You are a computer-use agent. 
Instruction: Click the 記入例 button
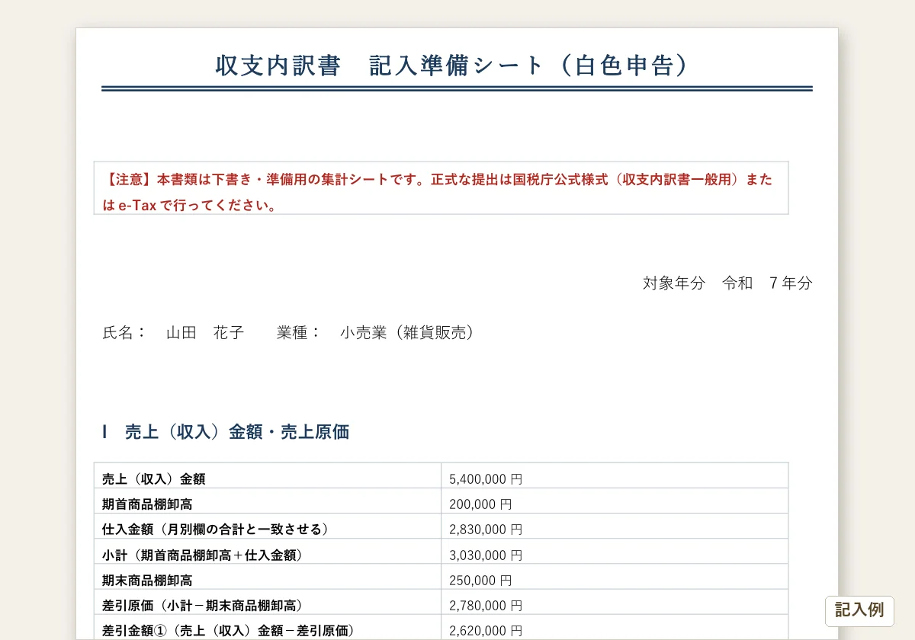[859, 610]
